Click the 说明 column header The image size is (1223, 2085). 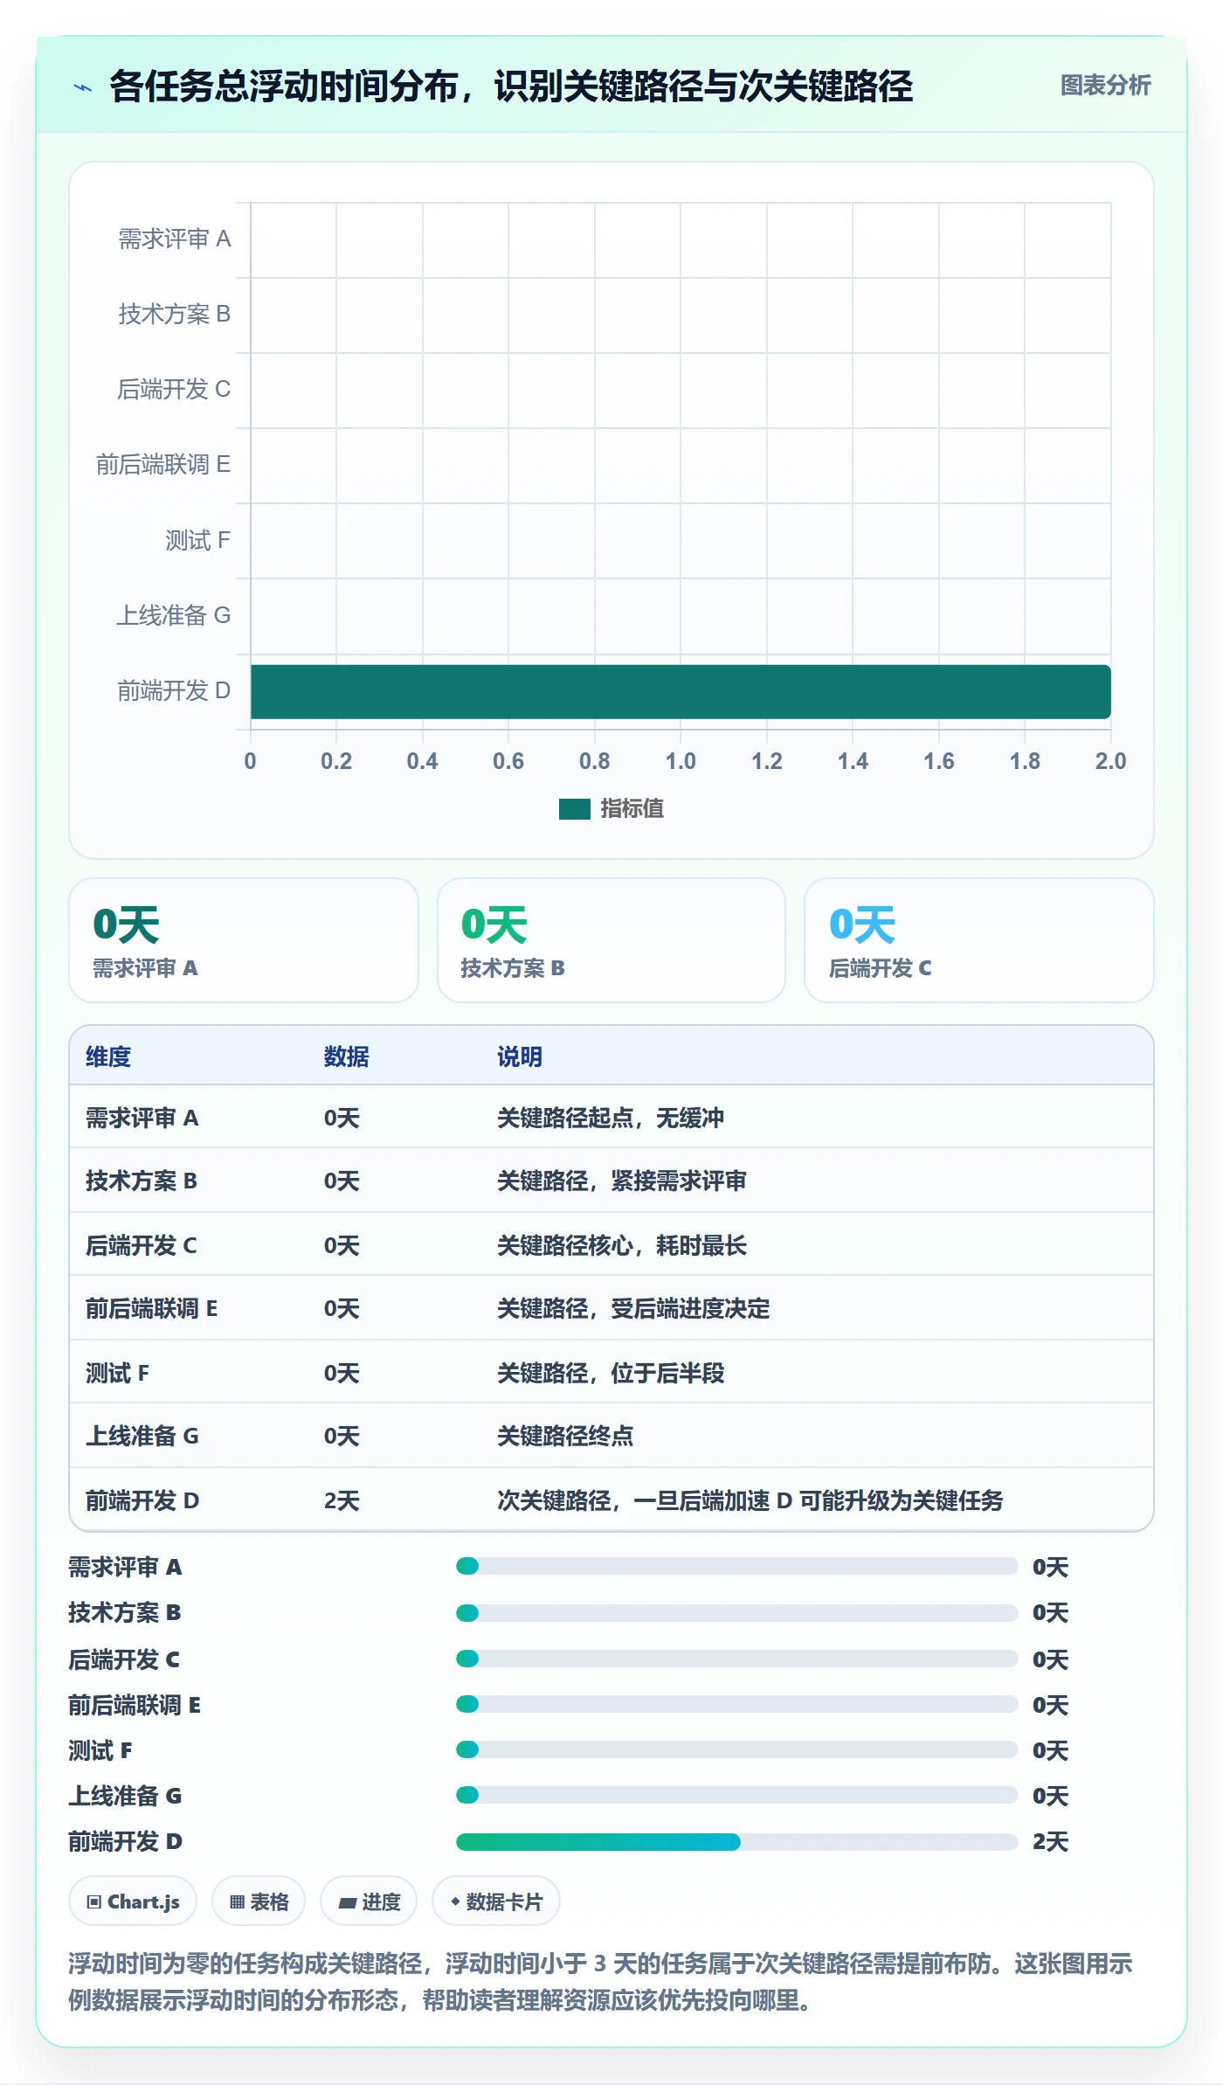pos(520,1056)
